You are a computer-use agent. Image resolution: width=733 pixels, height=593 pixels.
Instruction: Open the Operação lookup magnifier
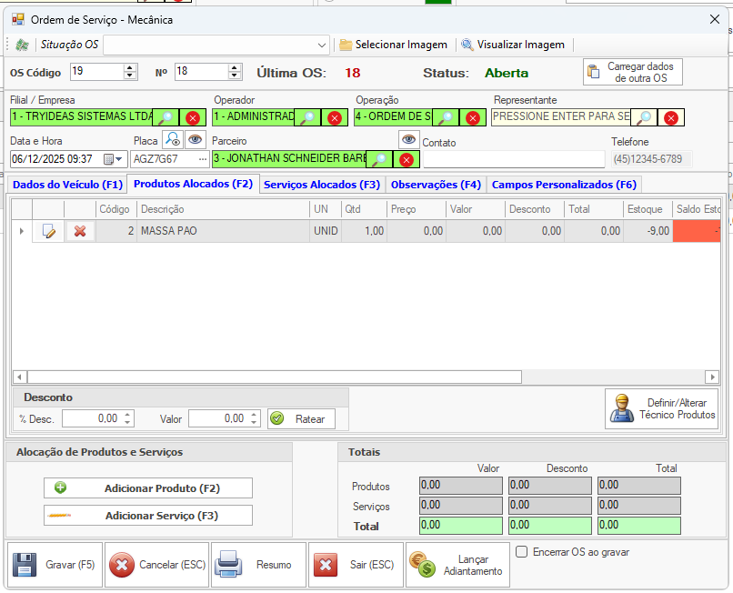click(x=446, y=117)
